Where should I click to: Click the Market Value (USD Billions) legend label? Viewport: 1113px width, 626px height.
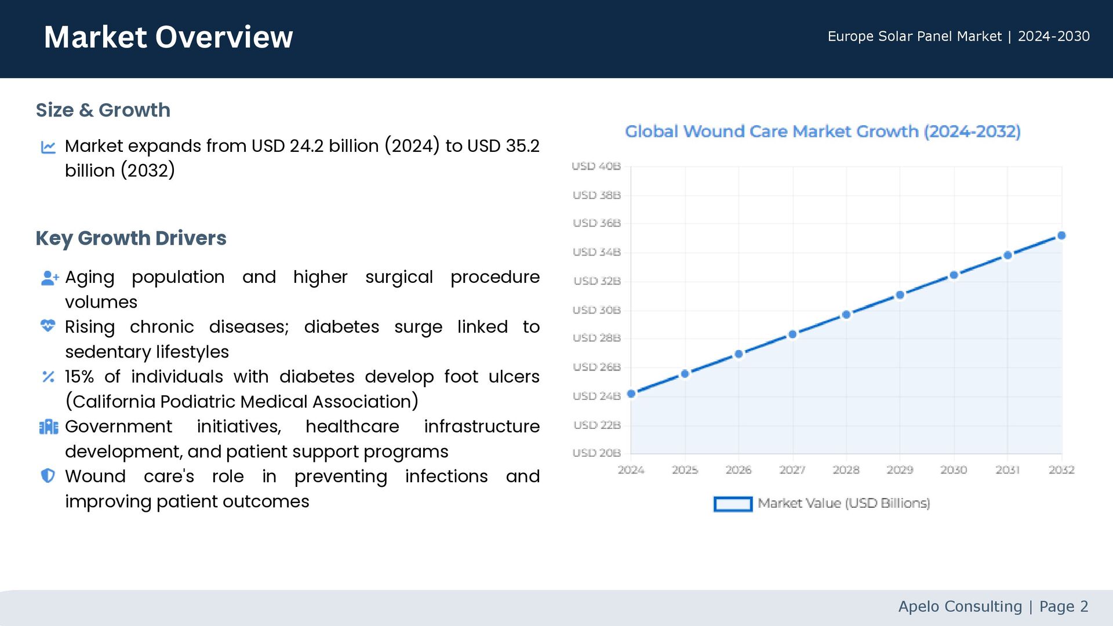(x=843, y=503)
